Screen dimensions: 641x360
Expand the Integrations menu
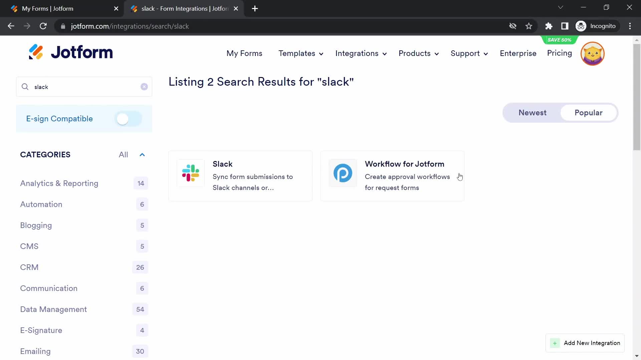[x=361, y=53]
